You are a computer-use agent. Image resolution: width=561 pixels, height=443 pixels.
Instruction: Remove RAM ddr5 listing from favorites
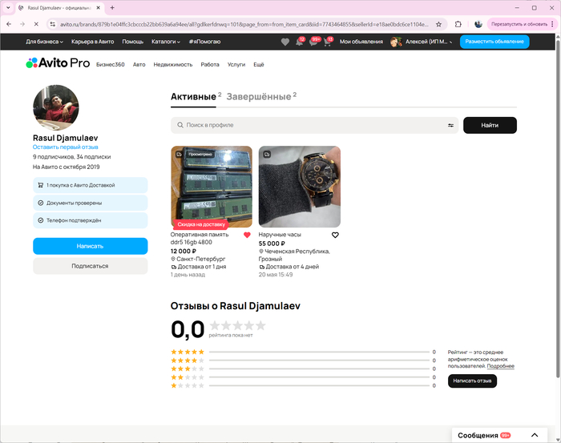click(247, 236)
